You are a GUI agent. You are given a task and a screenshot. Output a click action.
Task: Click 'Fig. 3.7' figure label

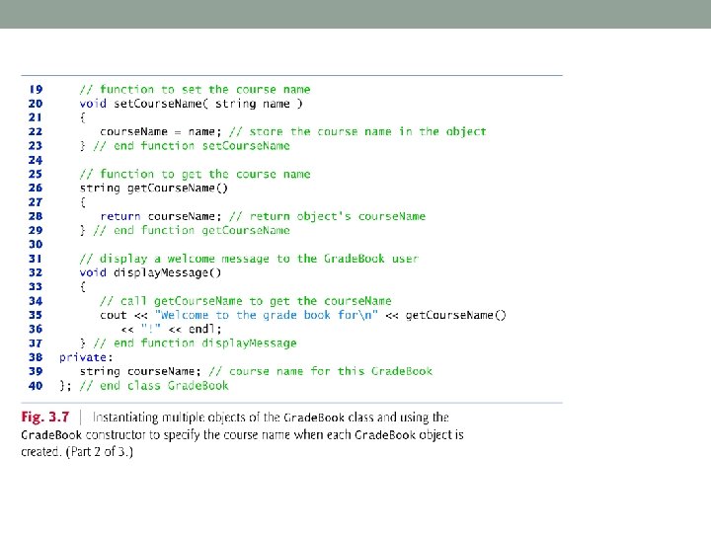coord(44,417)
